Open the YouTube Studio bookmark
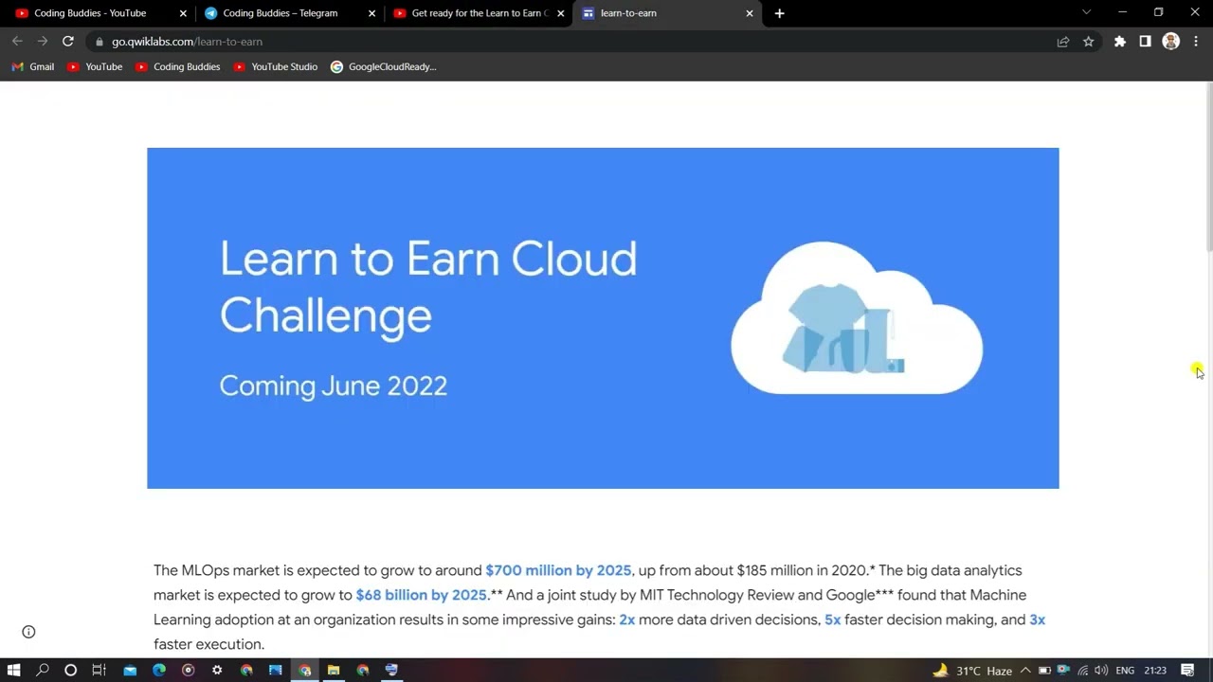The height and width of the screenshot is (682, 1213). pyautogui.click(x=275, y=66)
